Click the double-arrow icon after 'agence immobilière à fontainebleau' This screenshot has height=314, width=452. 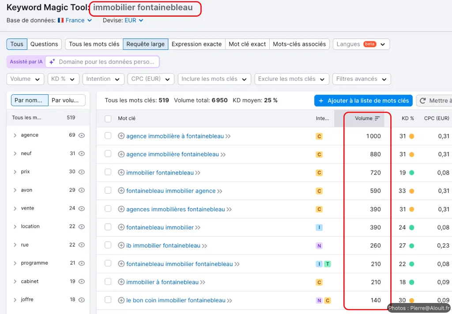[228, 137]
